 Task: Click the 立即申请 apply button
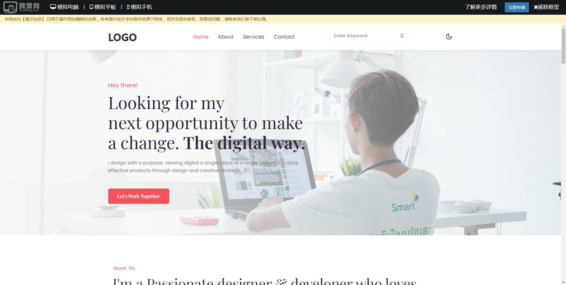pos(516,7)
